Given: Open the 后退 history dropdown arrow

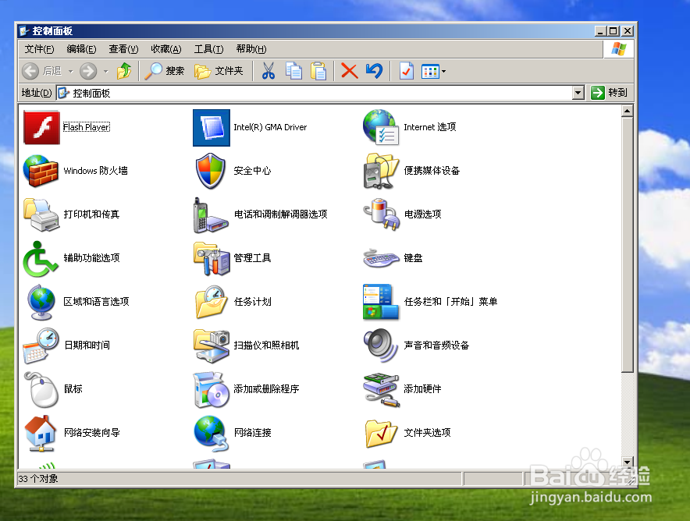Looking at the screenshot, I should coord(70,71).
